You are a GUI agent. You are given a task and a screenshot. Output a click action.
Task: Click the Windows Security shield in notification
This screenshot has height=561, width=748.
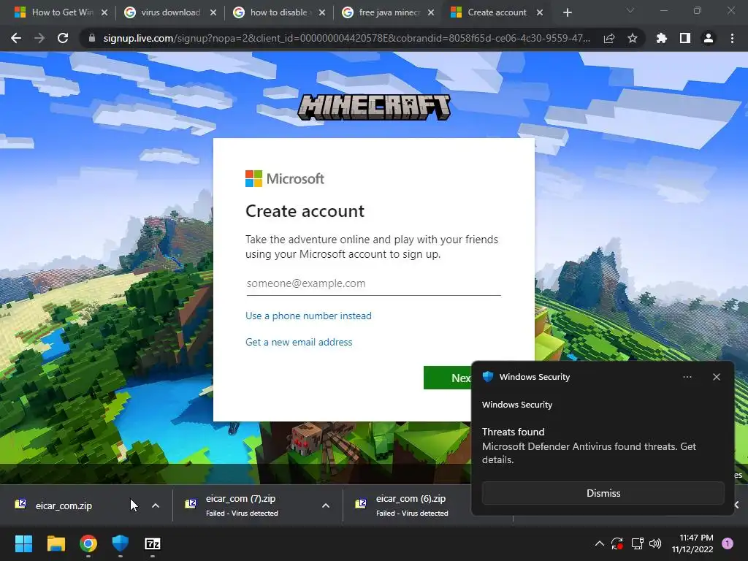click(x=487, y=377)
